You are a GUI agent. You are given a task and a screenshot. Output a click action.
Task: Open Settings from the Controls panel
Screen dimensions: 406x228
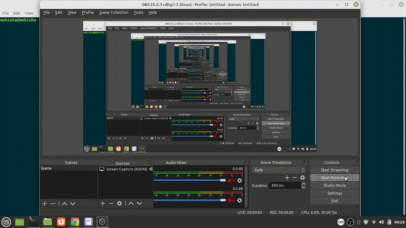334,193
